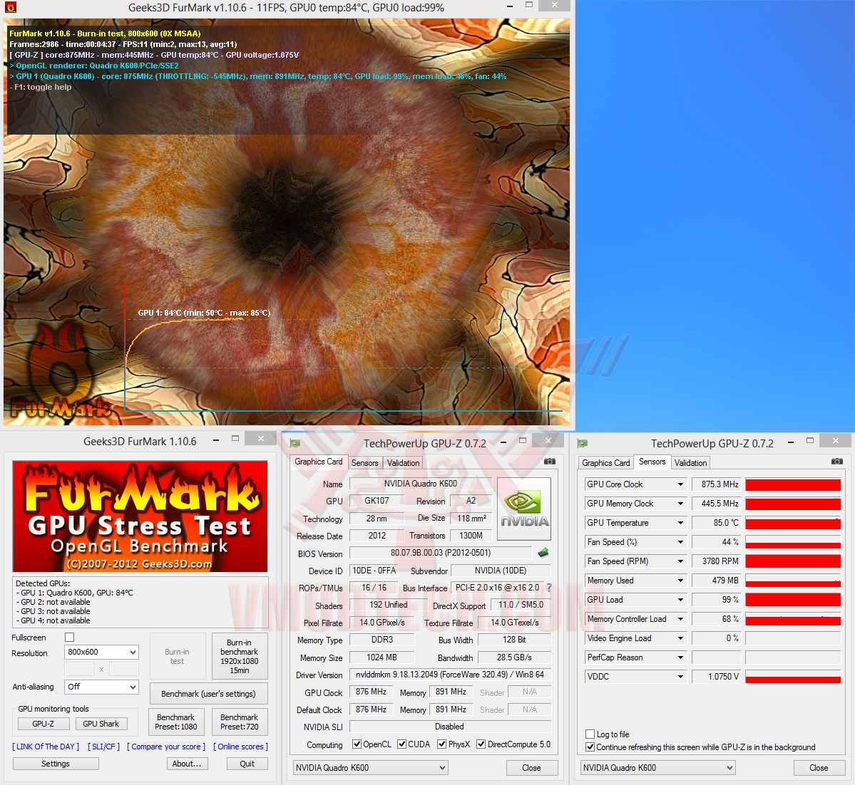Viewport: 855px width, 785px height.
Task: Select Graphics Card tab in middle GPU-Z window
Action: tap(319, 462)
